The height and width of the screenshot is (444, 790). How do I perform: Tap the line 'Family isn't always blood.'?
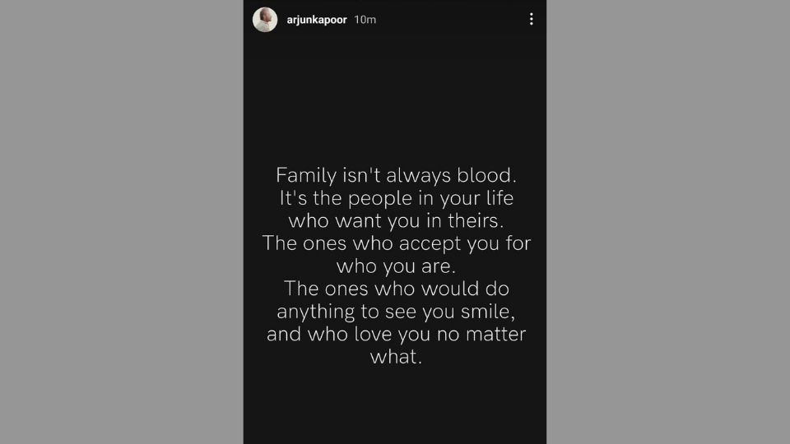click(396, 175)
